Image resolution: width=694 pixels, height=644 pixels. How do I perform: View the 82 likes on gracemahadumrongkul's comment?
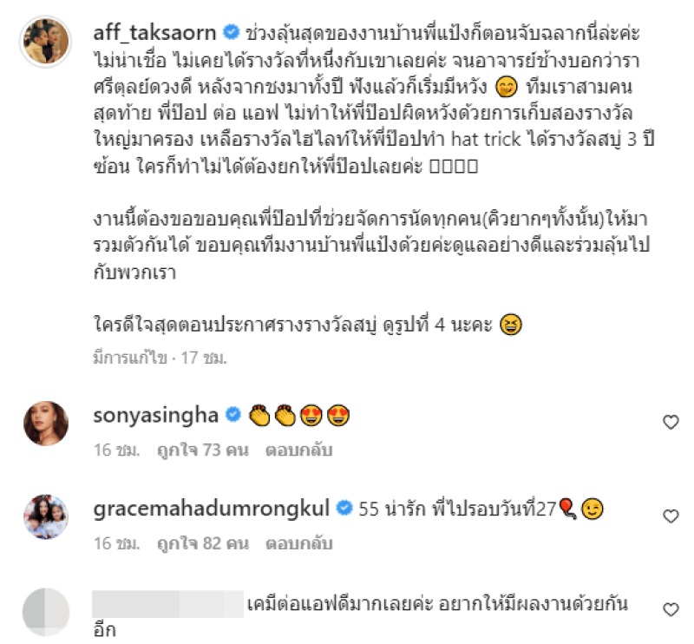click(203, 543)
